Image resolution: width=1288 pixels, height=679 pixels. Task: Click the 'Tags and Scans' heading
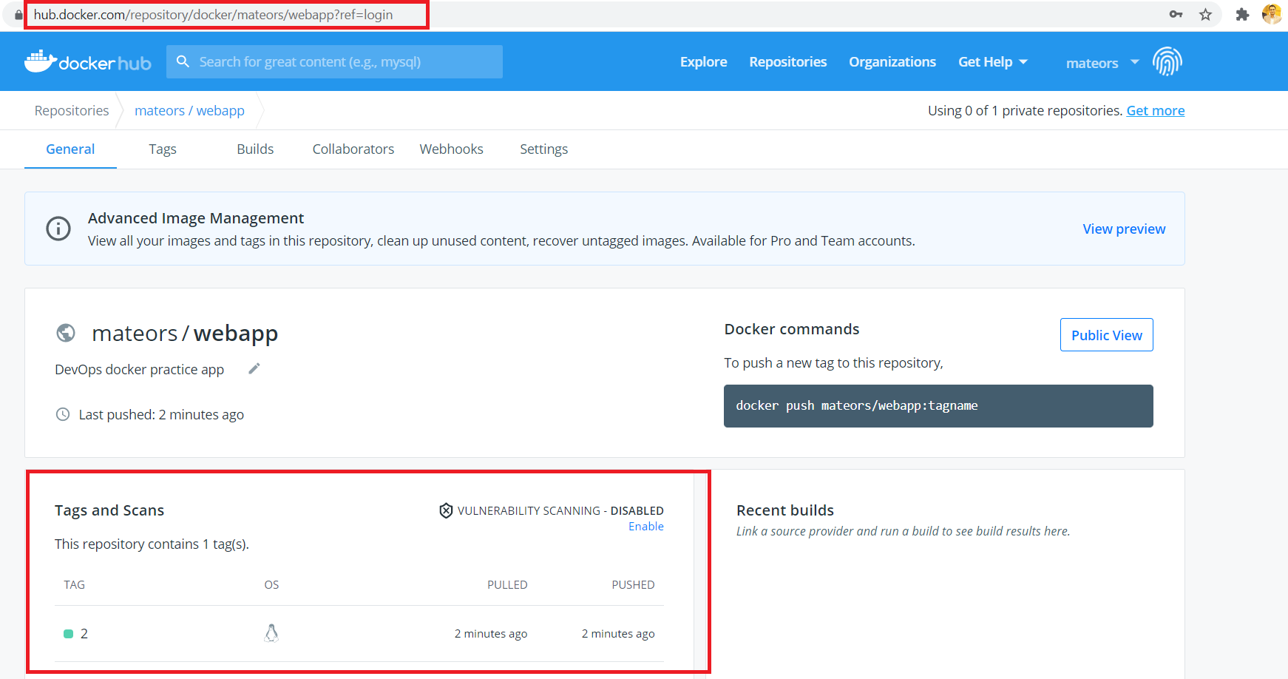[x=109, y=510]
